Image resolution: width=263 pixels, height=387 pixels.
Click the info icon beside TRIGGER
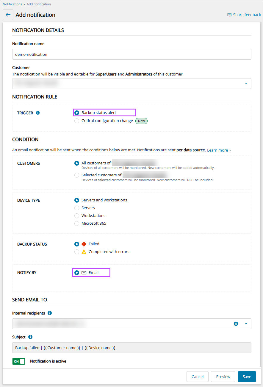coord(38,113)
